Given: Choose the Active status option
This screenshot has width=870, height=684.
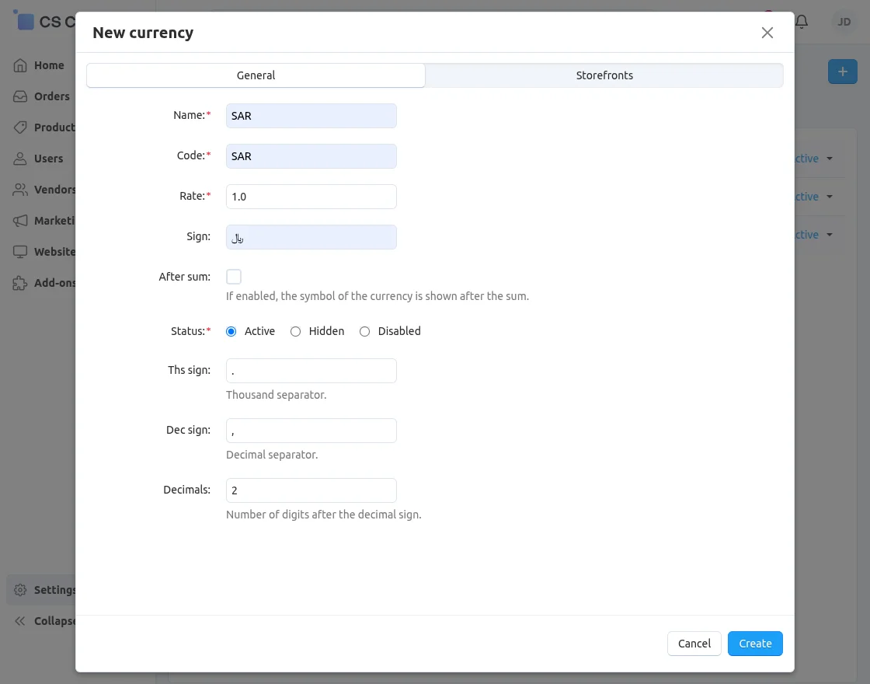Looking at the screenshot, I should [231, 331].
